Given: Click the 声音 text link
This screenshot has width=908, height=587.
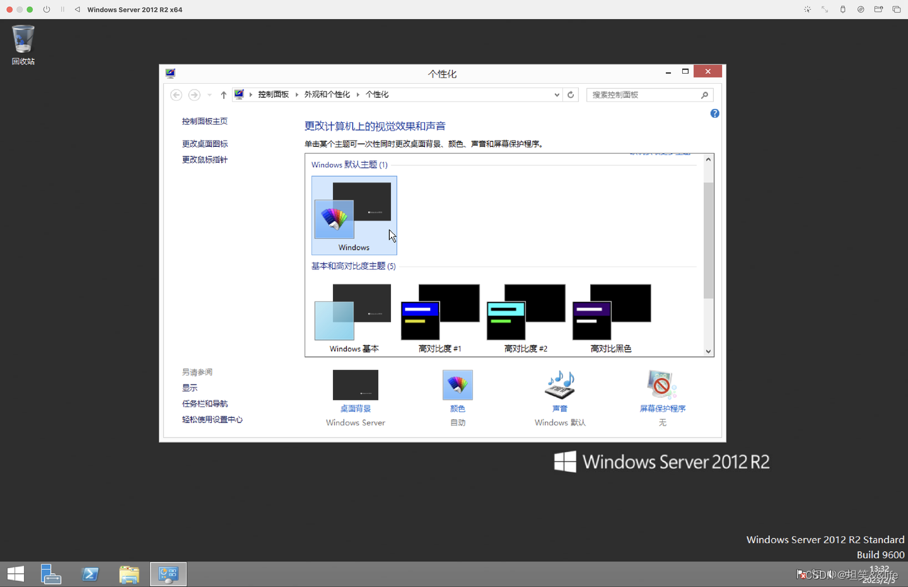Looking at the screenshot, I should [x=560, y=409].
